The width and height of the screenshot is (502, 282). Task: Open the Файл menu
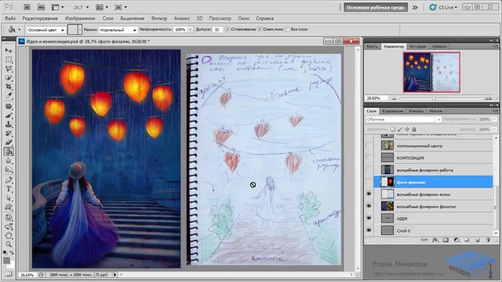pyautogui.click(x=10, y=18)
